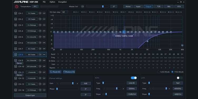Open CH-8 R/R-Tweeter type selector

tap(32, 55)
